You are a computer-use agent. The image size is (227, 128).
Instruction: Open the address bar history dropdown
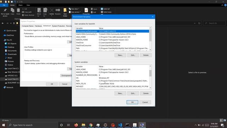pos(195,23)
